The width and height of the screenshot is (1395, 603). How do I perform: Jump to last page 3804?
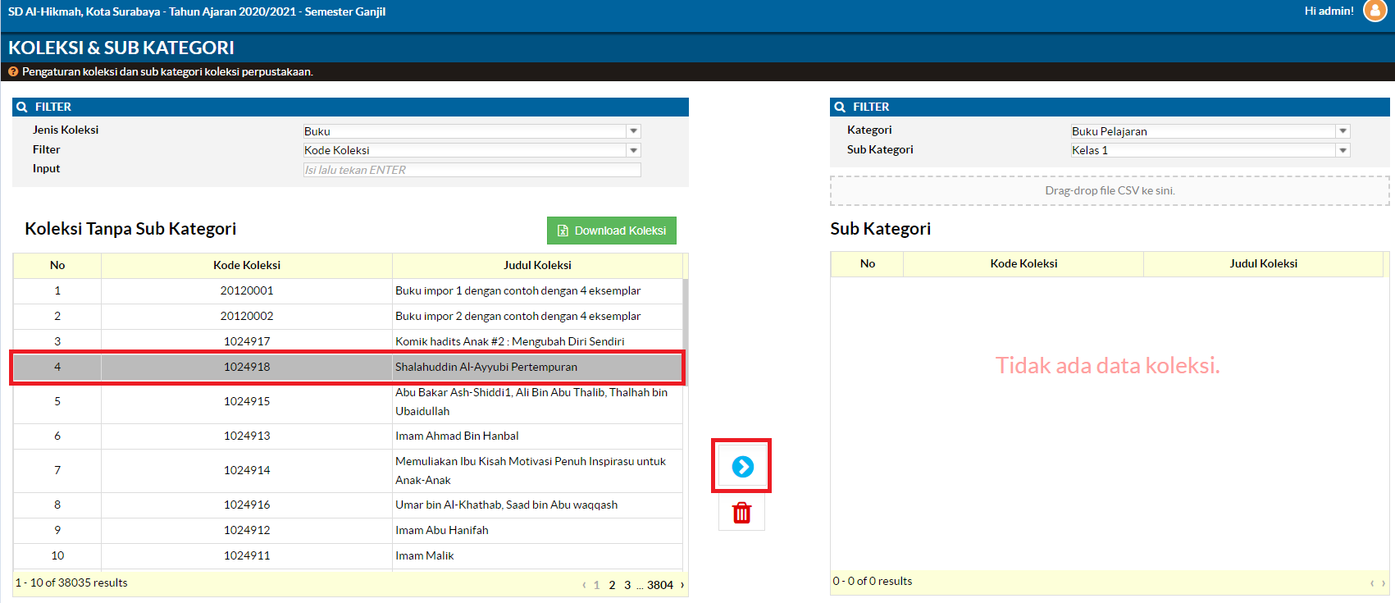click(x=660, y=585)
